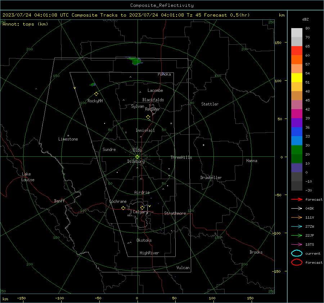Click the small green echo northwest of RockyMH
Screen dimensions: 324x303
click(93, 84)
